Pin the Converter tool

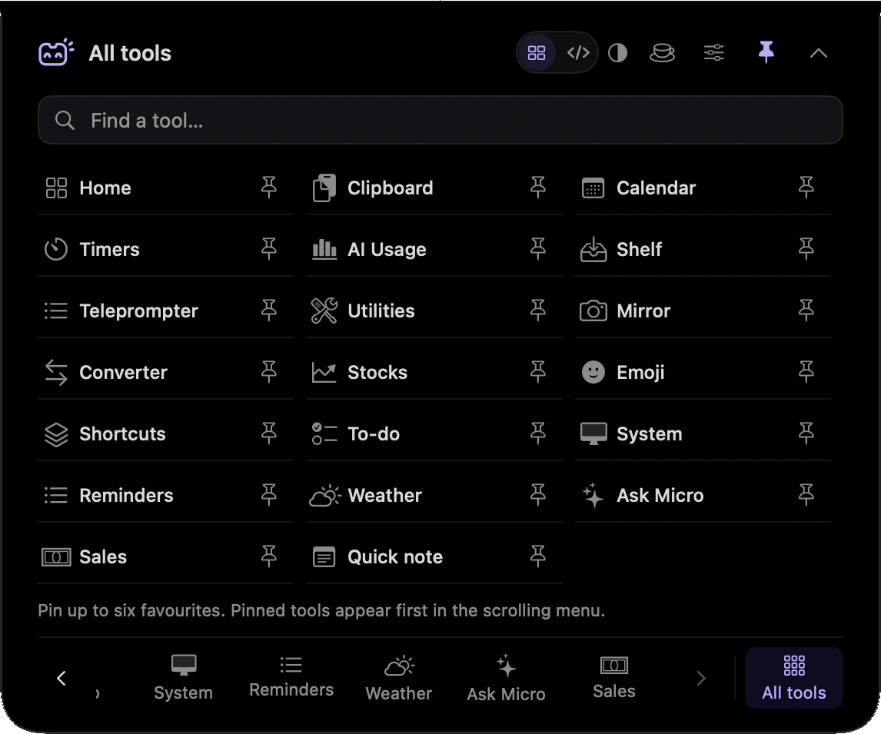[x=269, y=372]
